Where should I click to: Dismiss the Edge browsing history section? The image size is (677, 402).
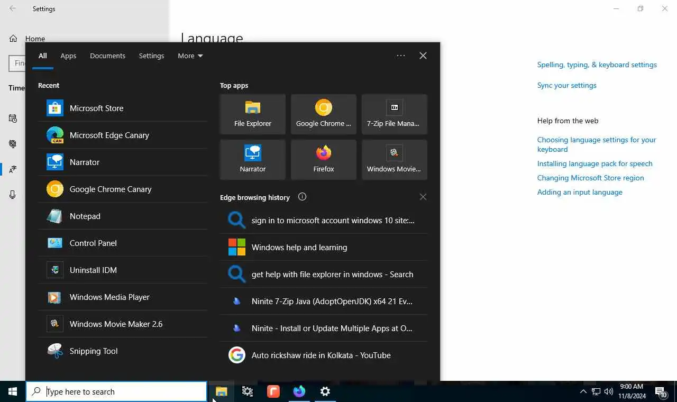click(x=423, y=197)
